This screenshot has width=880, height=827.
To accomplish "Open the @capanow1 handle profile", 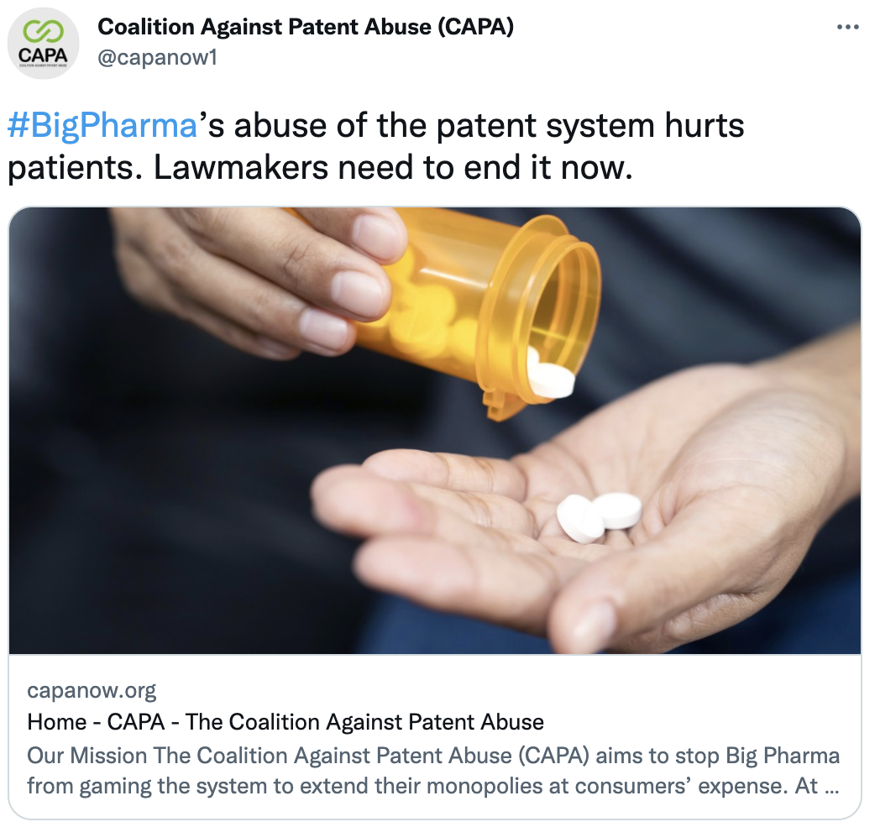I will point(158,57).
